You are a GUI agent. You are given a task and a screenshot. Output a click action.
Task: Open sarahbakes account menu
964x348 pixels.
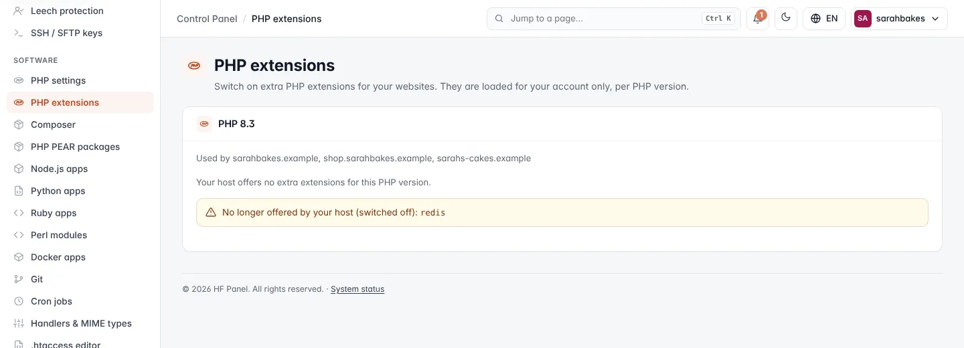[x=899, y=19]
